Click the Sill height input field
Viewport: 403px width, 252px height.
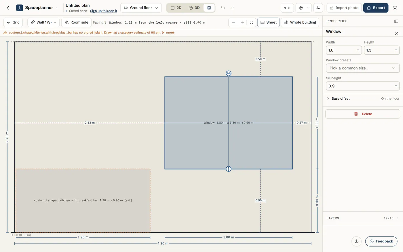(363, 86)
